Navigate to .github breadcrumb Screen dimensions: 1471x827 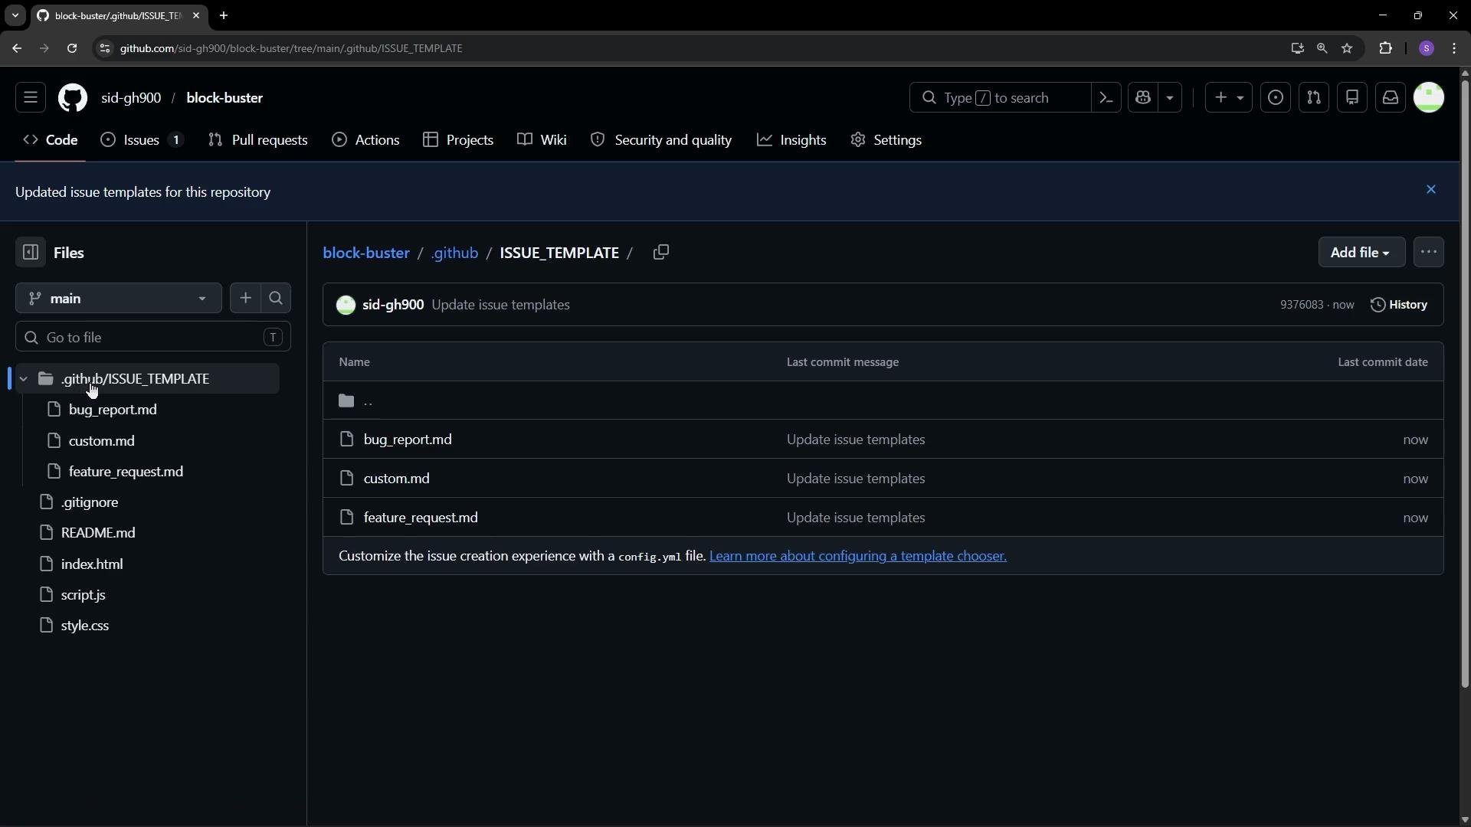tap(454, 253)
